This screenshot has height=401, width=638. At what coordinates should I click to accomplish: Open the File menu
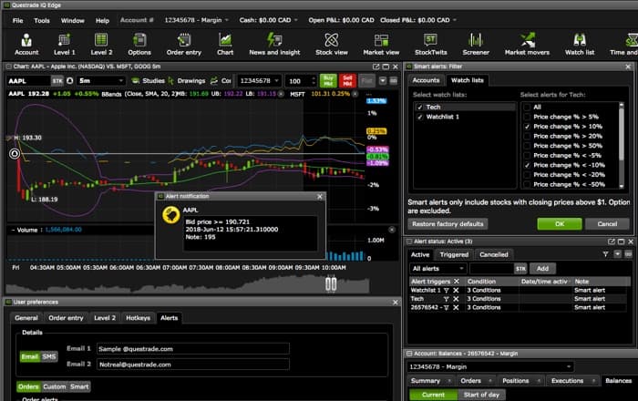(17, 20)
